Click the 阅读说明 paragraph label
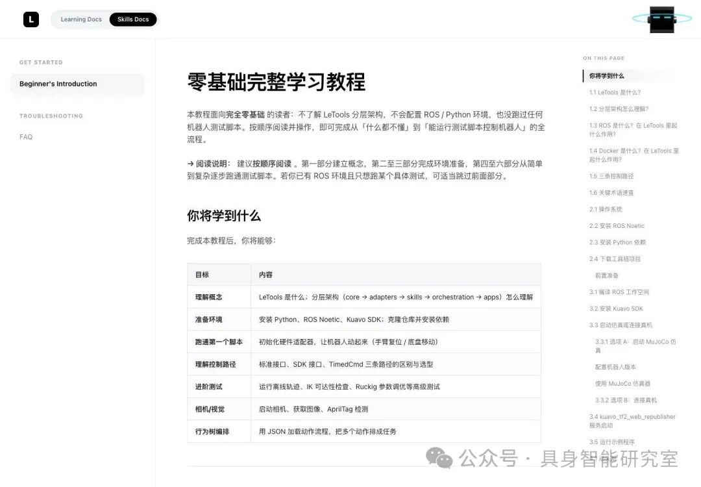The height and width of the screenshot is (487, 701). point(213,164)
